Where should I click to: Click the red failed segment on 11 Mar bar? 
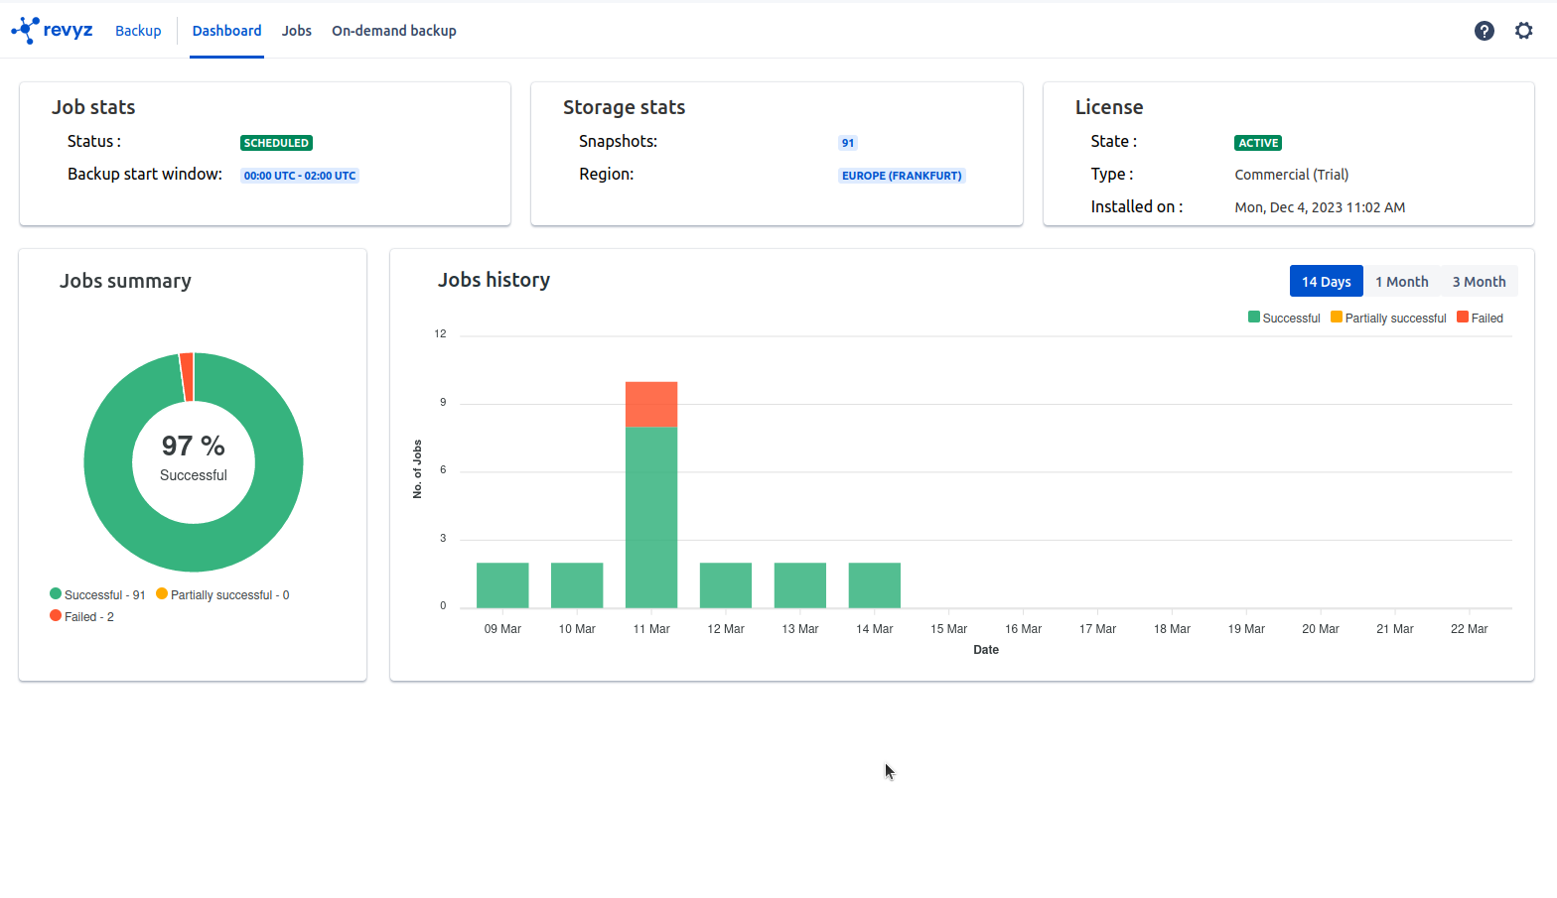651,404
